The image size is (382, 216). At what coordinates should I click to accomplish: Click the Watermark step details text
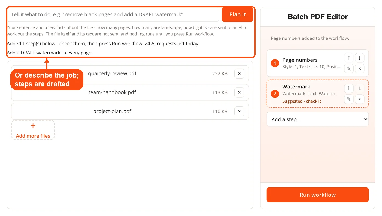311,94
